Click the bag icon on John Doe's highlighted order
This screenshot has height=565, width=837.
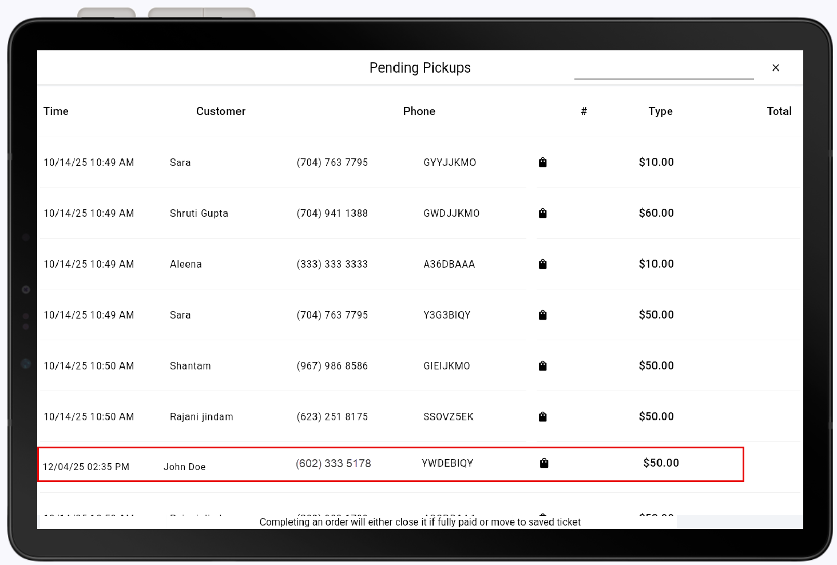pos(544,463)
